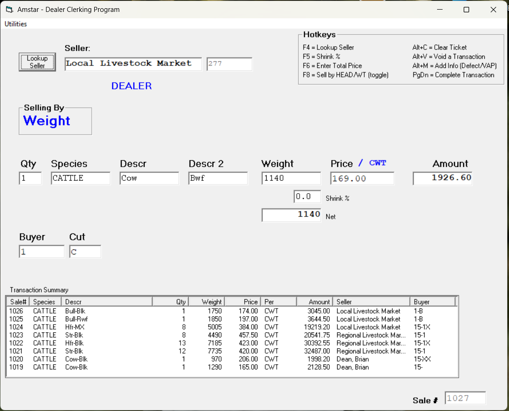
Task: Click the Seller name field showing Local Livestock Market
Action: point(133,64)
